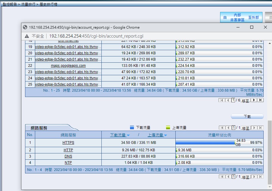
Task: Click the DNS service link
Action: click(x=68, y=156)
